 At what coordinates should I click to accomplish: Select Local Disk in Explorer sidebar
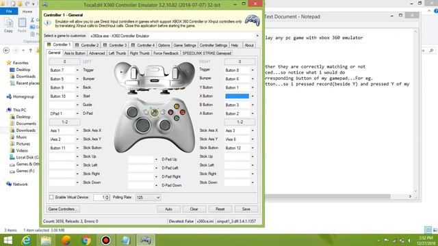tap(25, 157)
